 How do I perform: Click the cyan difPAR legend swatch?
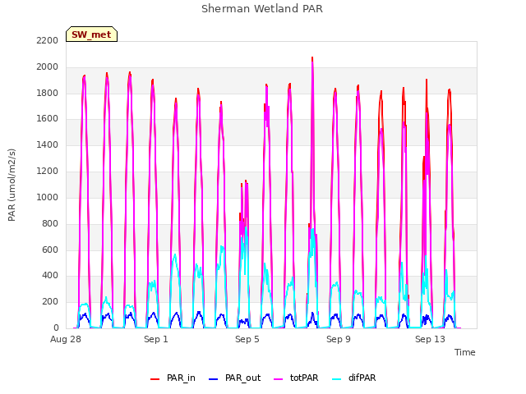pyautogui.click(x=336, y=379)
